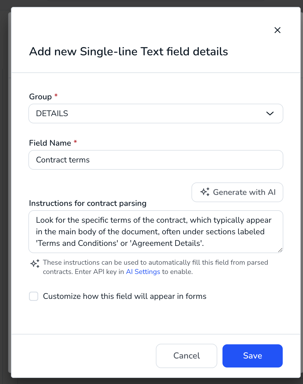
Task: Expand the Group dropdown chevron arrow
Action: tap(270, 114)
